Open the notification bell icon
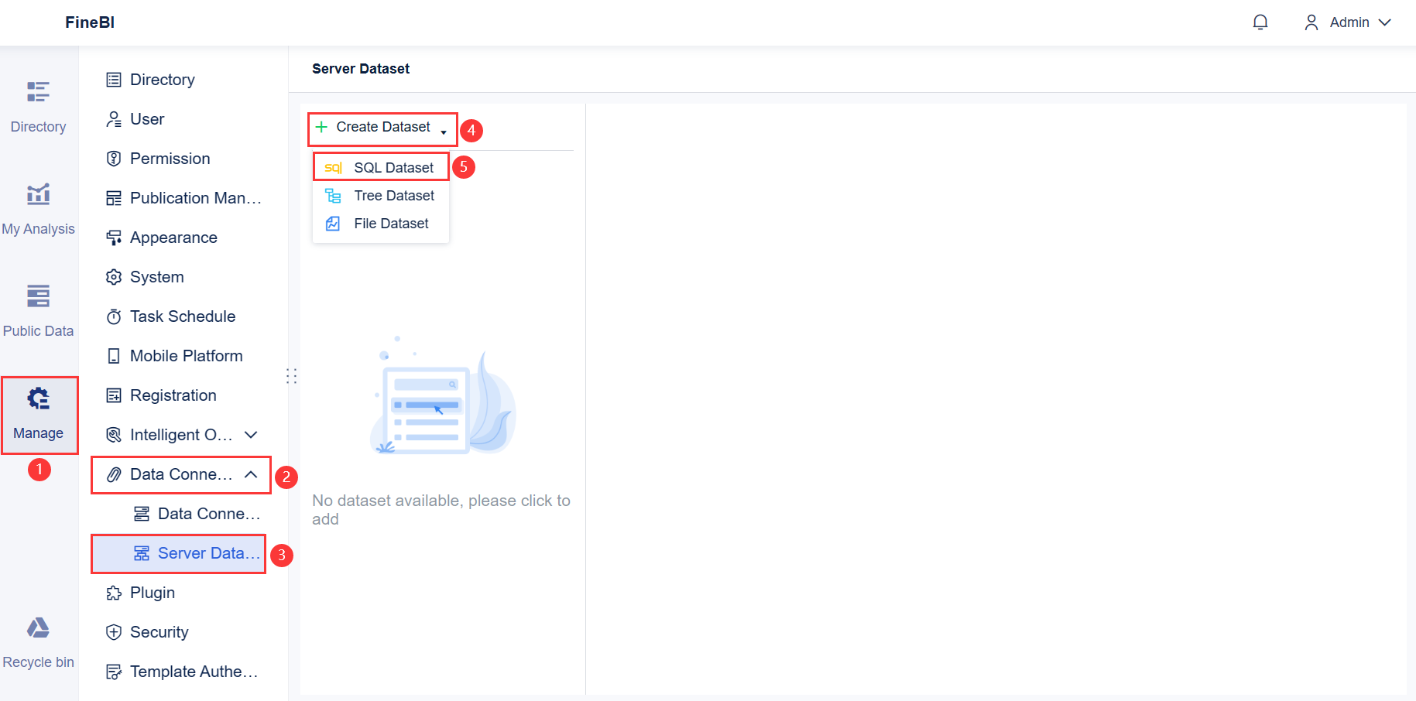The height and width of the screenshot is (701, 1416). pyautogui.click(x=1260, y=22)
